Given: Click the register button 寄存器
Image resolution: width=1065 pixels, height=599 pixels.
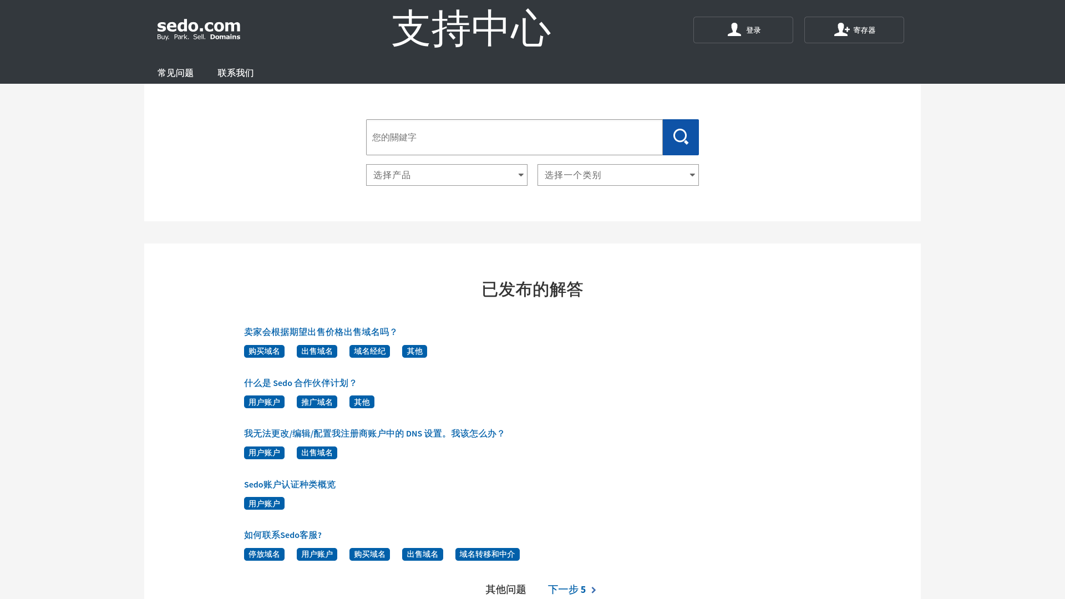Looking at the screenshot, I should (854, 30).
